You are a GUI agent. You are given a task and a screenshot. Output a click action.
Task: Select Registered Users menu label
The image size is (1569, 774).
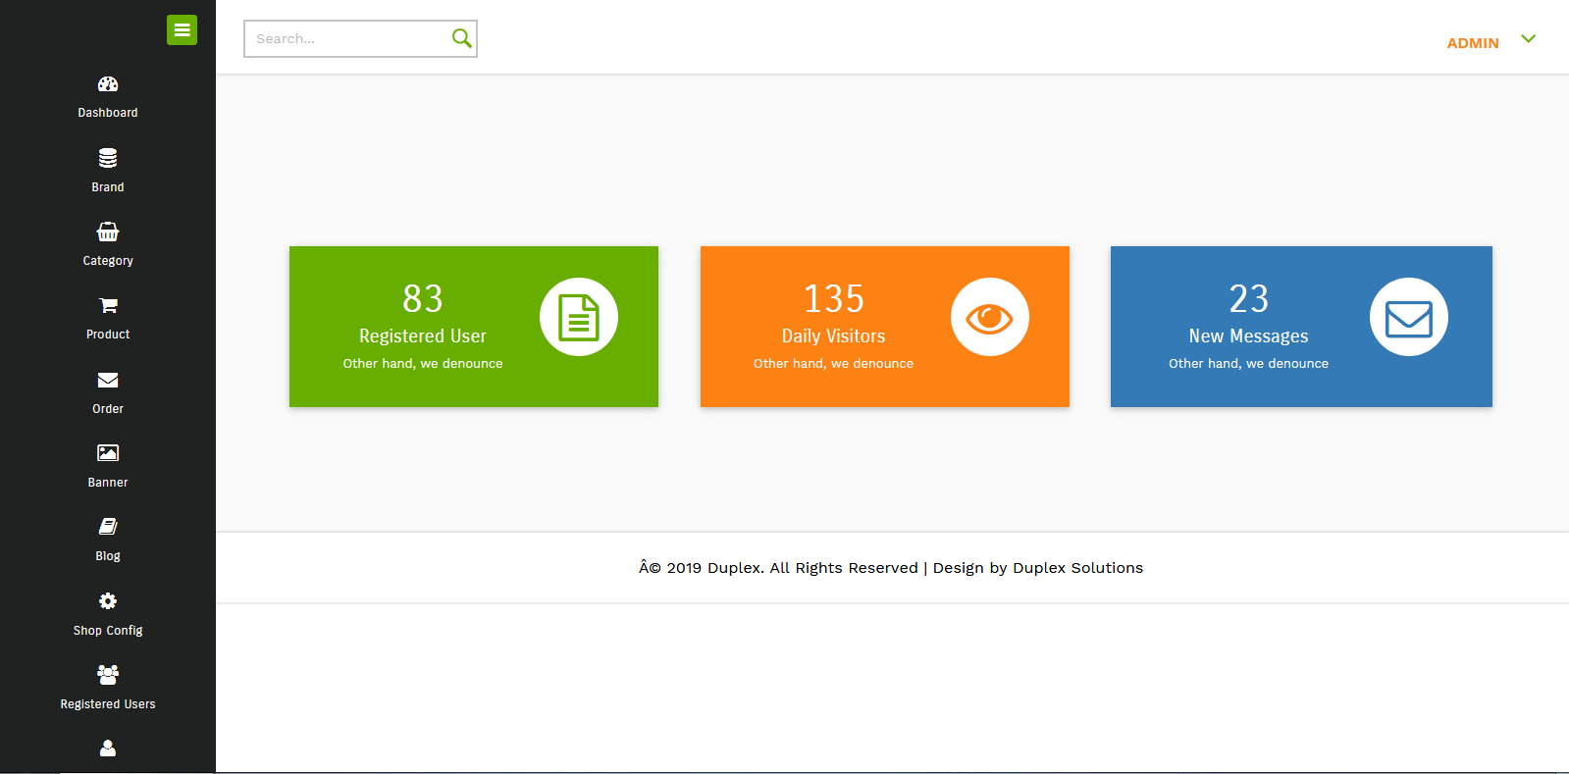click(x=108, y=704)
